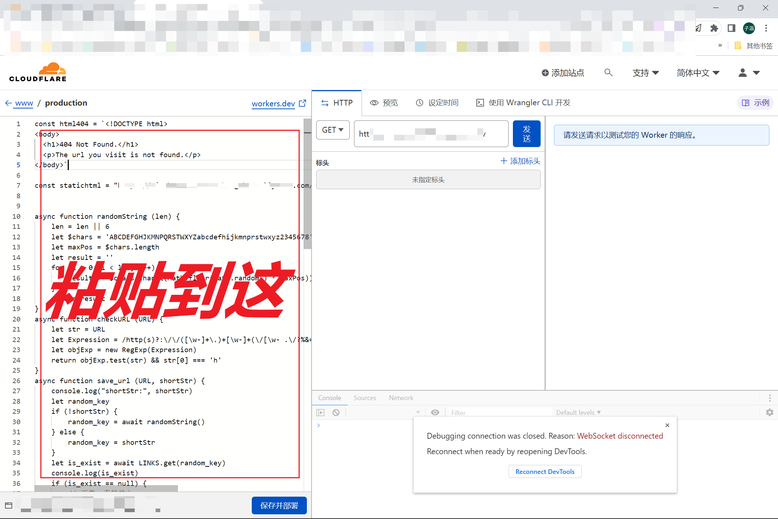The width and height of the screenshot is (778, 519).
Task: Open console settings gear icon
Action: click(770, 412)
